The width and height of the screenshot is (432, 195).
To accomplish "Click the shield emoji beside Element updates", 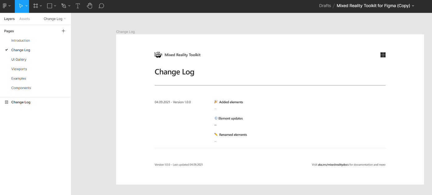I will 216,118.
